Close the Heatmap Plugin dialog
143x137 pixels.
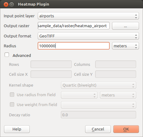(x=6, y=4)
